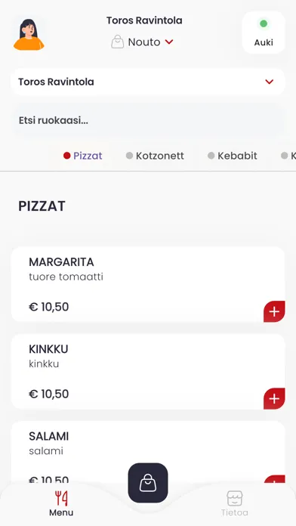Screen dimensions: 296x526
Task: Add Margarita pizza with plus icon
Action: click(x=274, y=311)
